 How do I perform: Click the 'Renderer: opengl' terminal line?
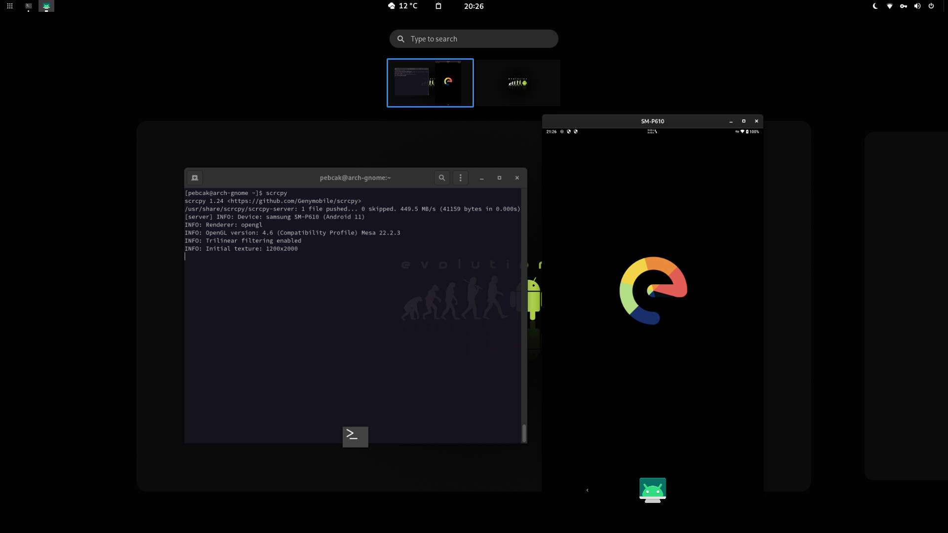(x=224, y=225)
